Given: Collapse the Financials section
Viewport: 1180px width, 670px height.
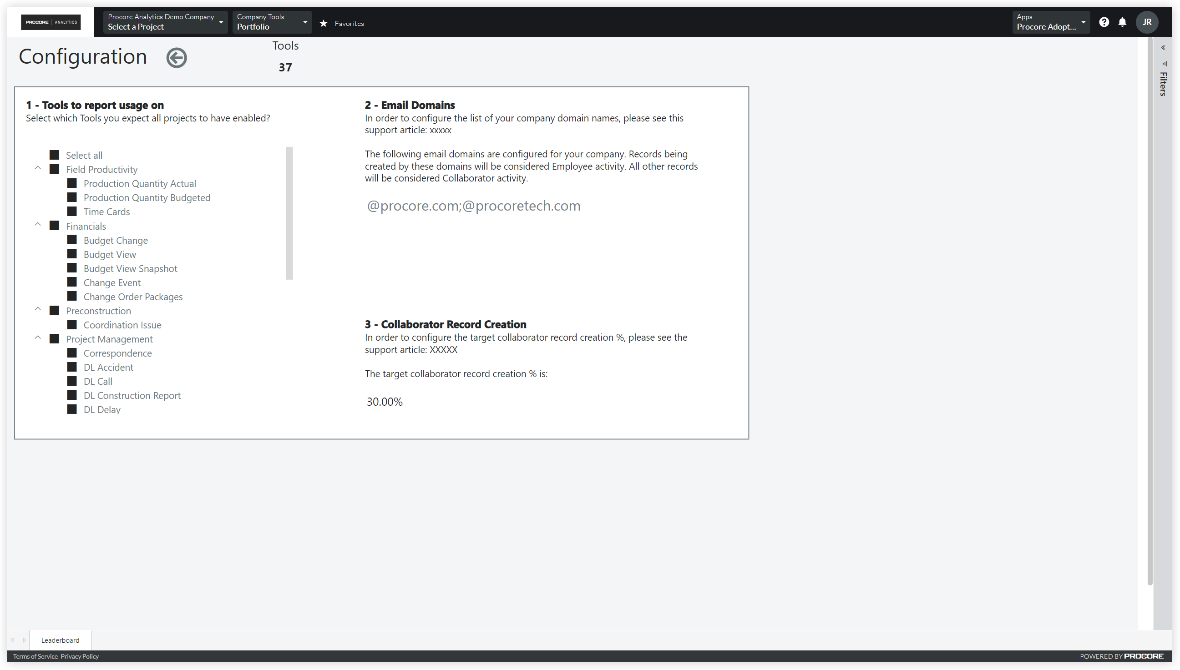Looking at the screenshot, I should coord(38,225).
